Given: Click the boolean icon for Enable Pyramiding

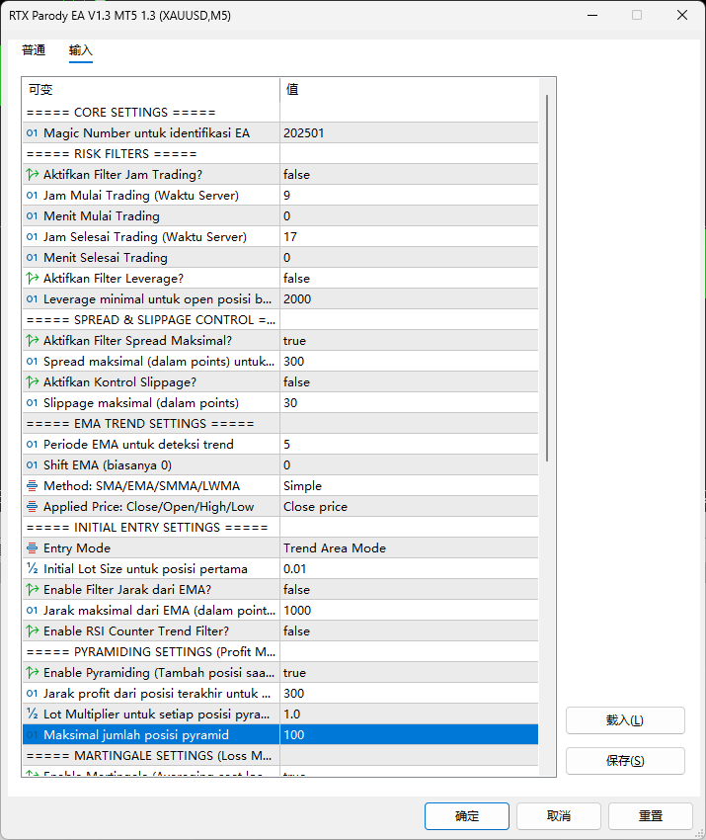Looking at the screenshot, I should pyautogui.click(x=32, y=673).
